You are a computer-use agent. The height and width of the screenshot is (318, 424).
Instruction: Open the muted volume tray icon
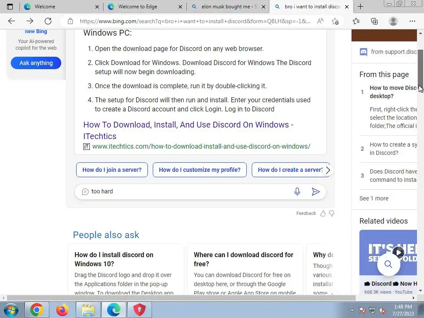382,310
